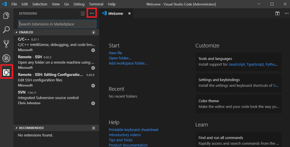Click the Add workspace folder... link
Viewport: 290px width, 147px height.
(x=128, y=63)
